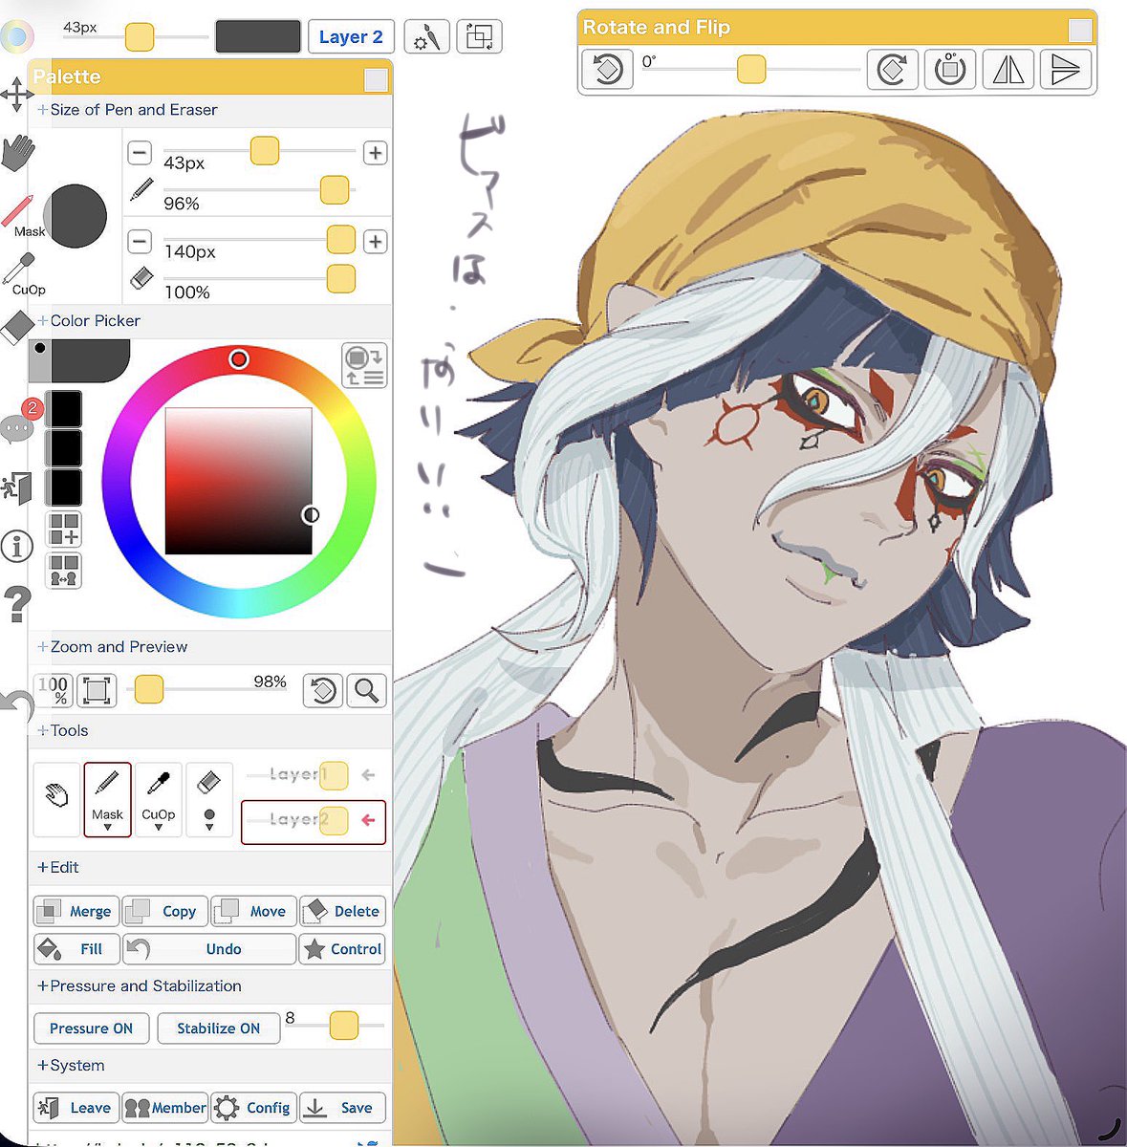The image size is (1127, 1147).
Task: Click the dark current color swatch in top bar
Action: 258,36
